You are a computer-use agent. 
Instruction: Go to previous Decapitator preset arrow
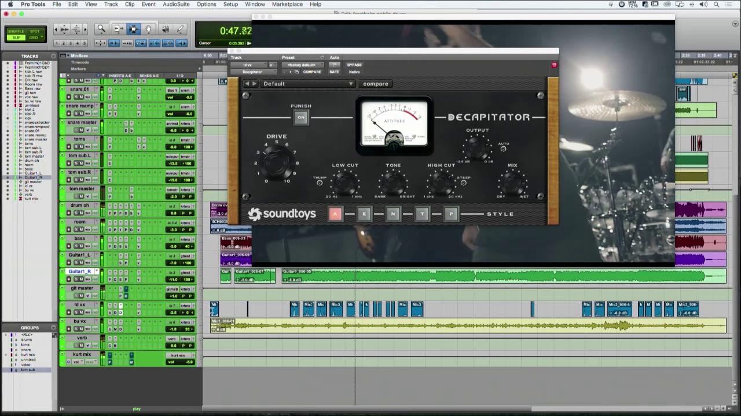[x=247, y=84]
